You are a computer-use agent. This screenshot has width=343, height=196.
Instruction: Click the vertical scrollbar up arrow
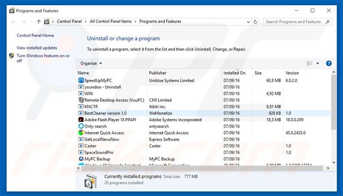click(x=333, y=72)
